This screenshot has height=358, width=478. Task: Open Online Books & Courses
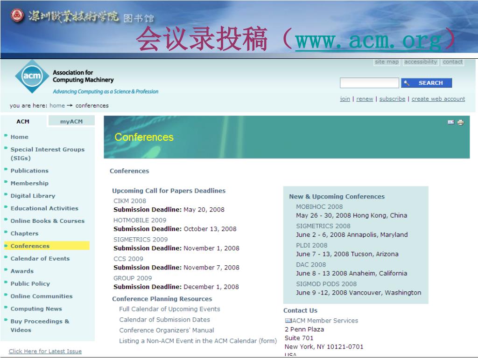coord(47,221)
